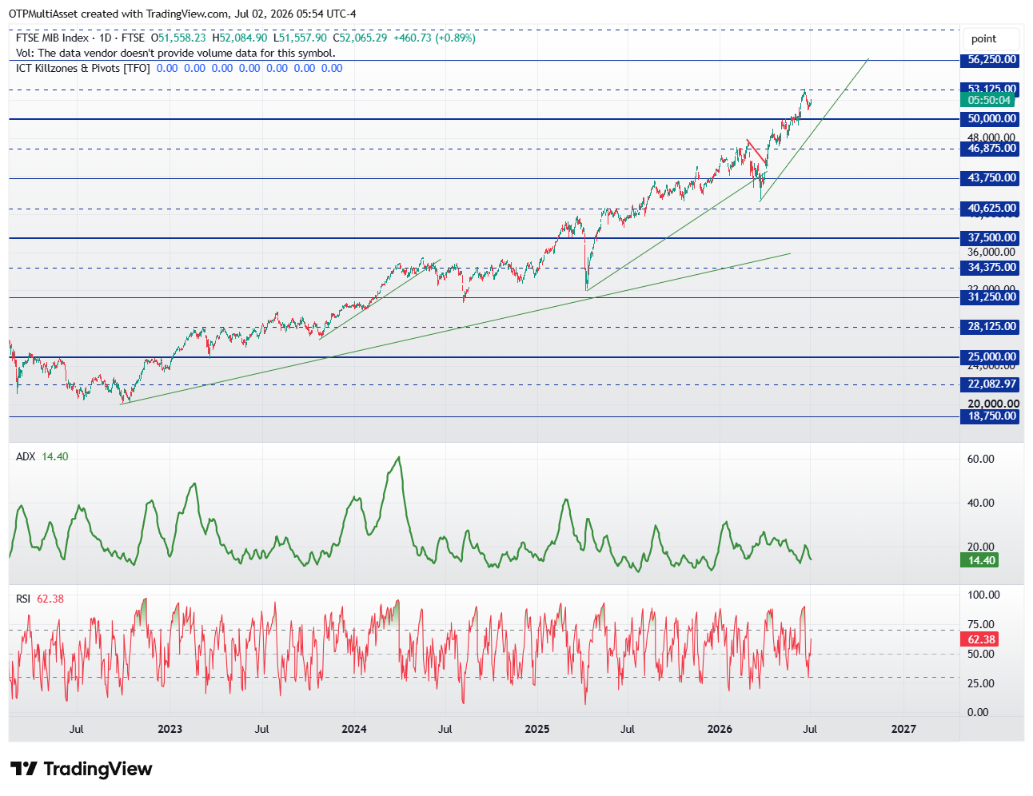Select the OTPMultiAsset created with TradingView header text
The width and height of the screenshot is (1033, 796).
coord(182,14)
